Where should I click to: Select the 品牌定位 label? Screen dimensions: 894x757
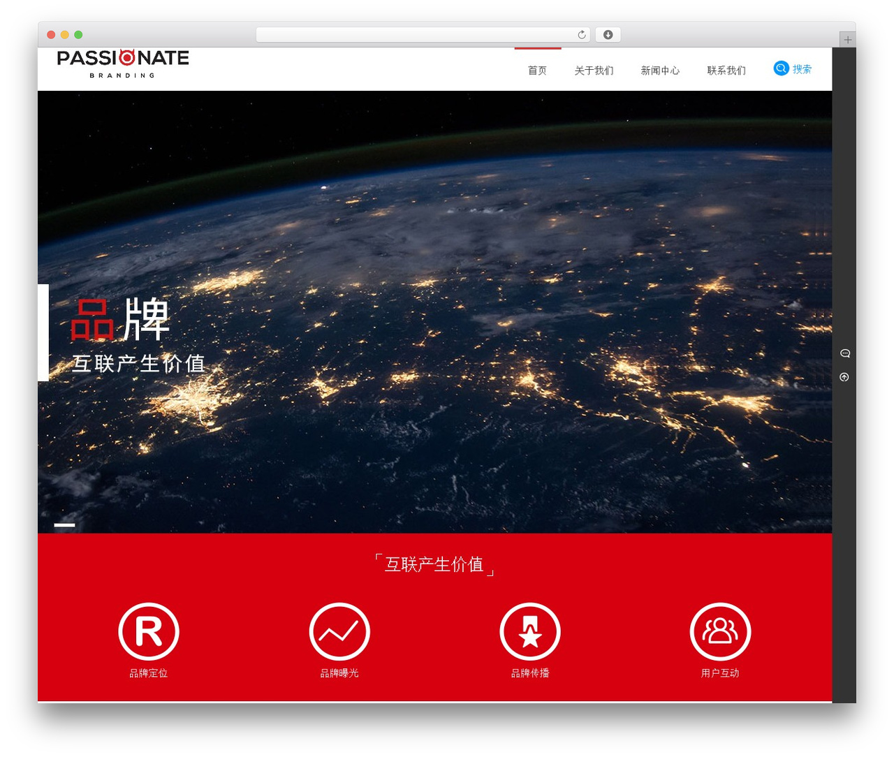[149, 673]
